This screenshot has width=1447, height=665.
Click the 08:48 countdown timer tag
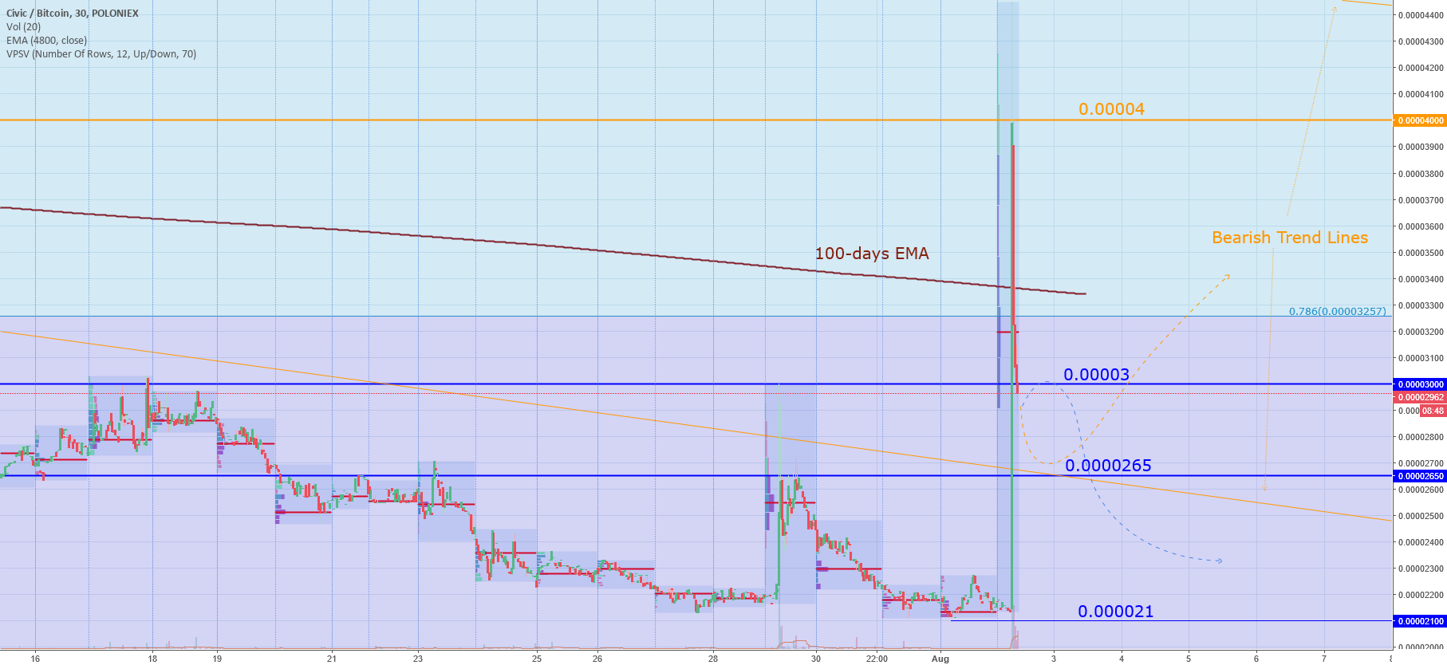click(1433, 411)
